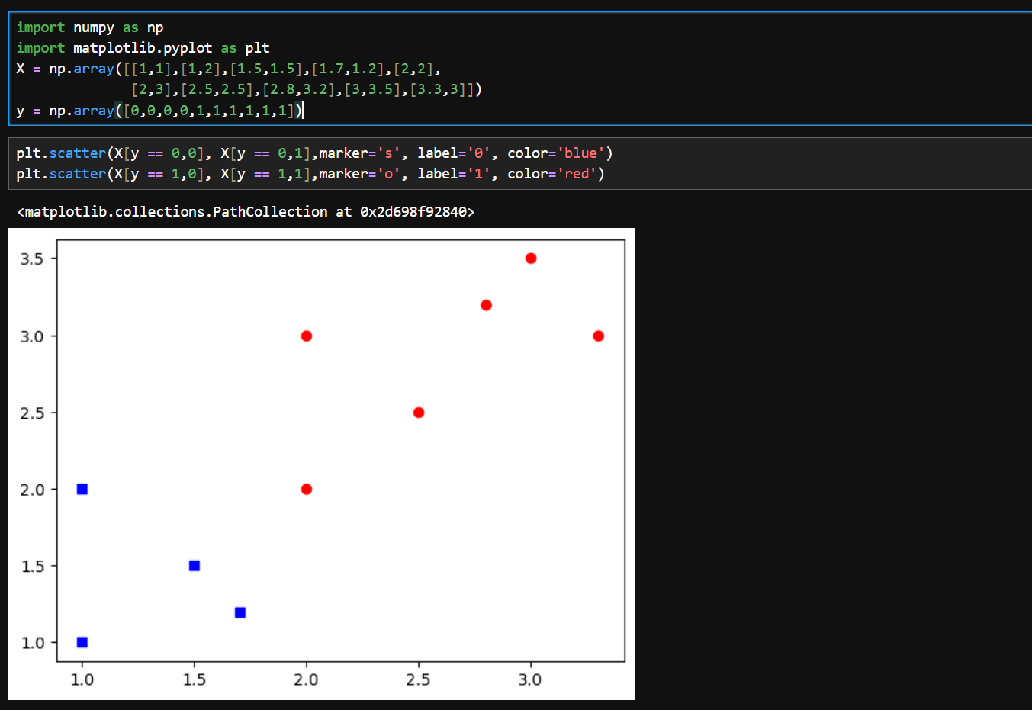Click y-axis tick label 3.0

click(32, 336)
